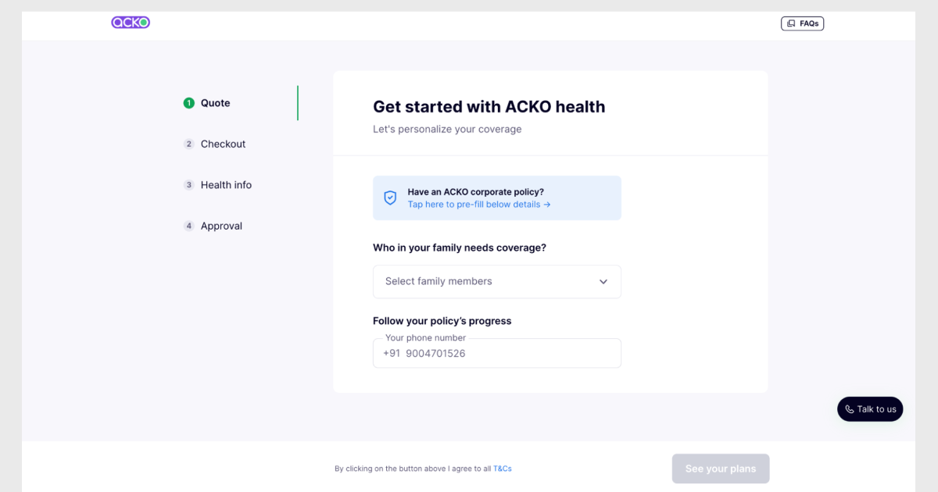
Task: Select the Approval step in the sidebar
Action: coord(220,226)
